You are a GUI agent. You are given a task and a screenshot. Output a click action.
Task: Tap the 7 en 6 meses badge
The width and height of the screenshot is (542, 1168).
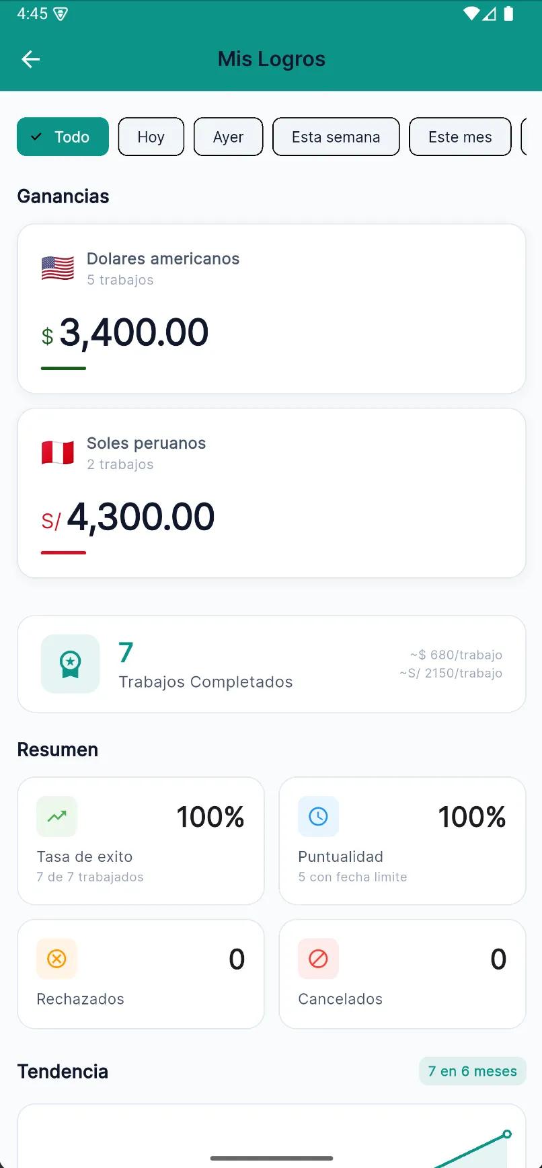(x=472, y=1070)
